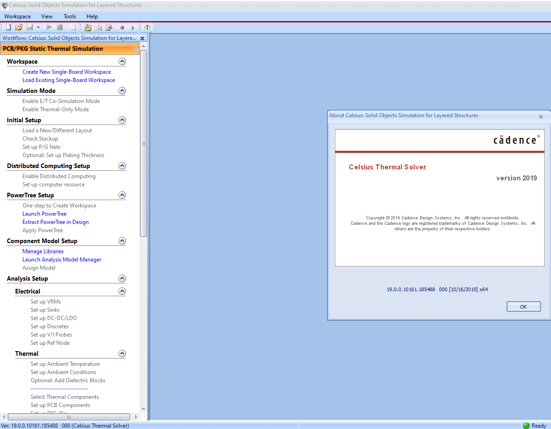The image size is (551, 429).
Task: Click the Launch PowerTree link
Action: [x=44, y=214]
